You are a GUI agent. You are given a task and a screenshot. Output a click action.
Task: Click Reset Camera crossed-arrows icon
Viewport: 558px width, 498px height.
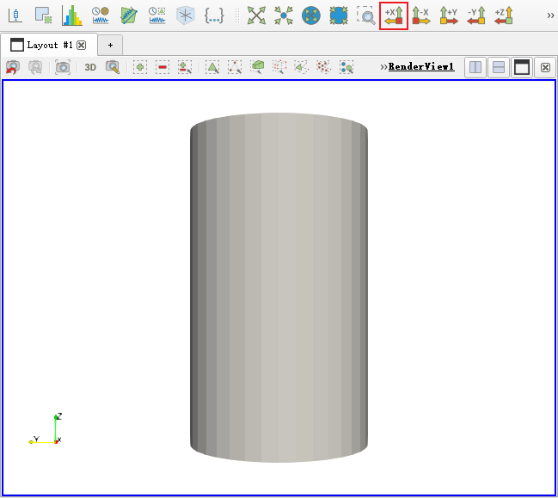tap(256, 15)
